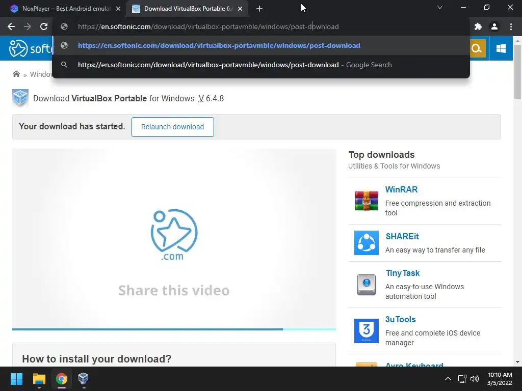This screenshot has height=391, width=522.
Task: Open the Chrome profile avatar menu
Action: click(494, 26)
